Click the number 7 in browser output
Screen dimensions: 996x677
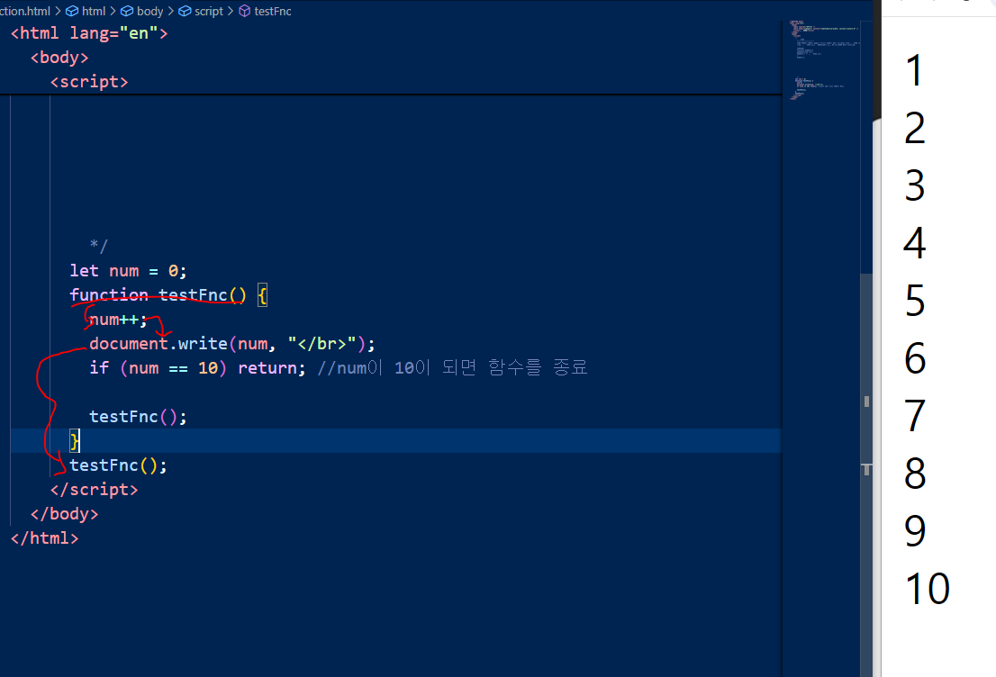tap(915, 416)
